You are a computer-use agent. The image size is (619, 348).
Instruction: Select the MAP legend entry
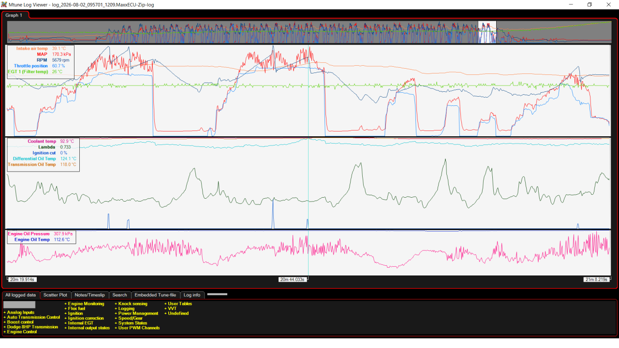pos(43,54)
